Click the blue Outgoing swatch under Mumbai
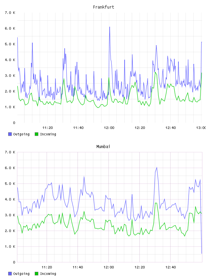207x279 pixels. tap(10, 274)
